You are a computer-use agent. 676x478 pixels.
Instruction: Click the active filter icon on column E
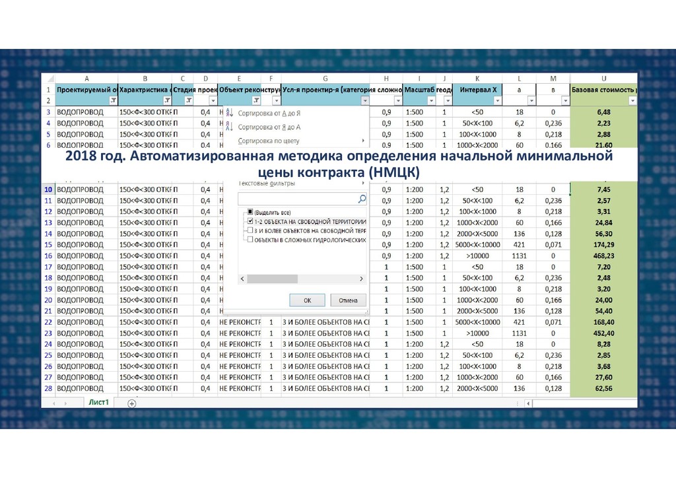[x=256, y=100]
